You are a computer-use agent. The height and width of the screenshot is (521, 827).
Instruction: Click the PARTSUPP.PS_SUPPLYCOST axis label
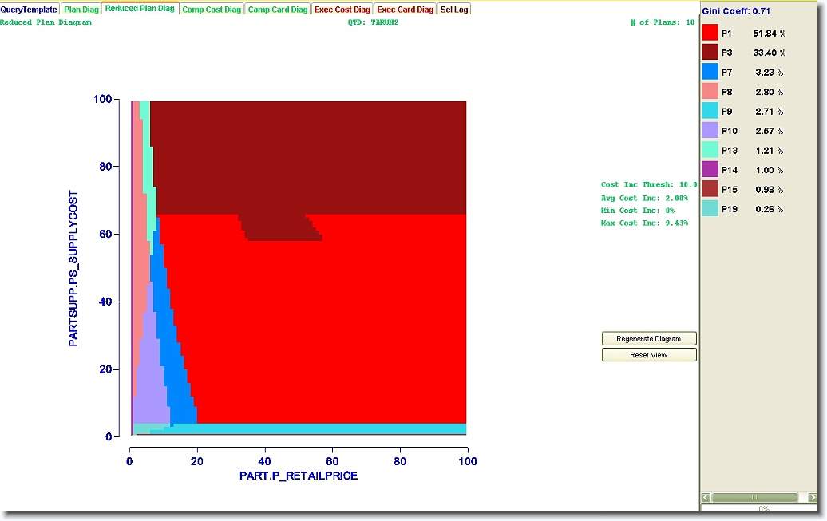(x=73, y=268)
